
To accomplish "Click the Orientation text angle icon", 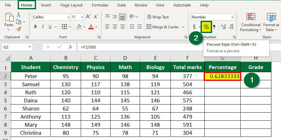I will pyautogui.click(x=132, y=17).
